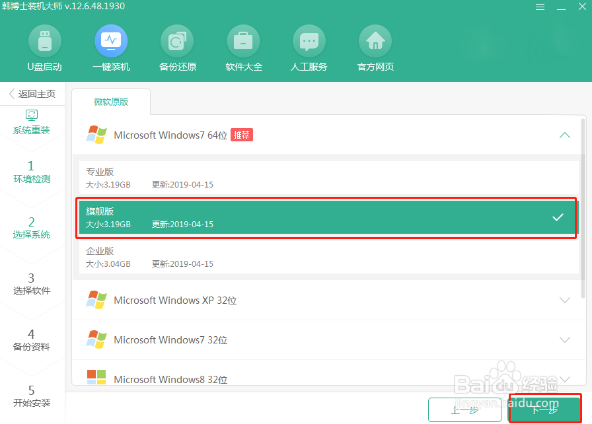The image size is (592, 424).
Task: Expand the Microsoft Windows XP 32位 section
Action: pos(564,300)
